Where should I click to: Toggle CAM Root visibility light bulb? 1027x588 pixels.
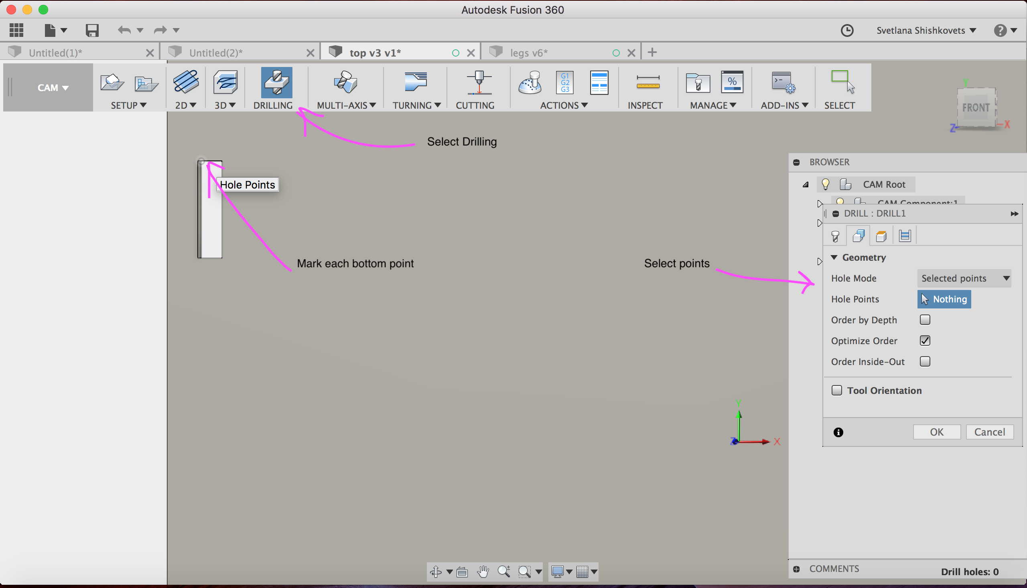pyautogui.click(x=826, y=185)
